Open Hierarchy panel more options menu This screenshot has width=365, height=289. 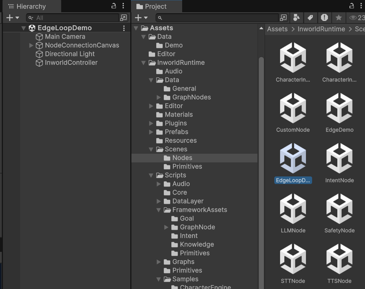123,6
